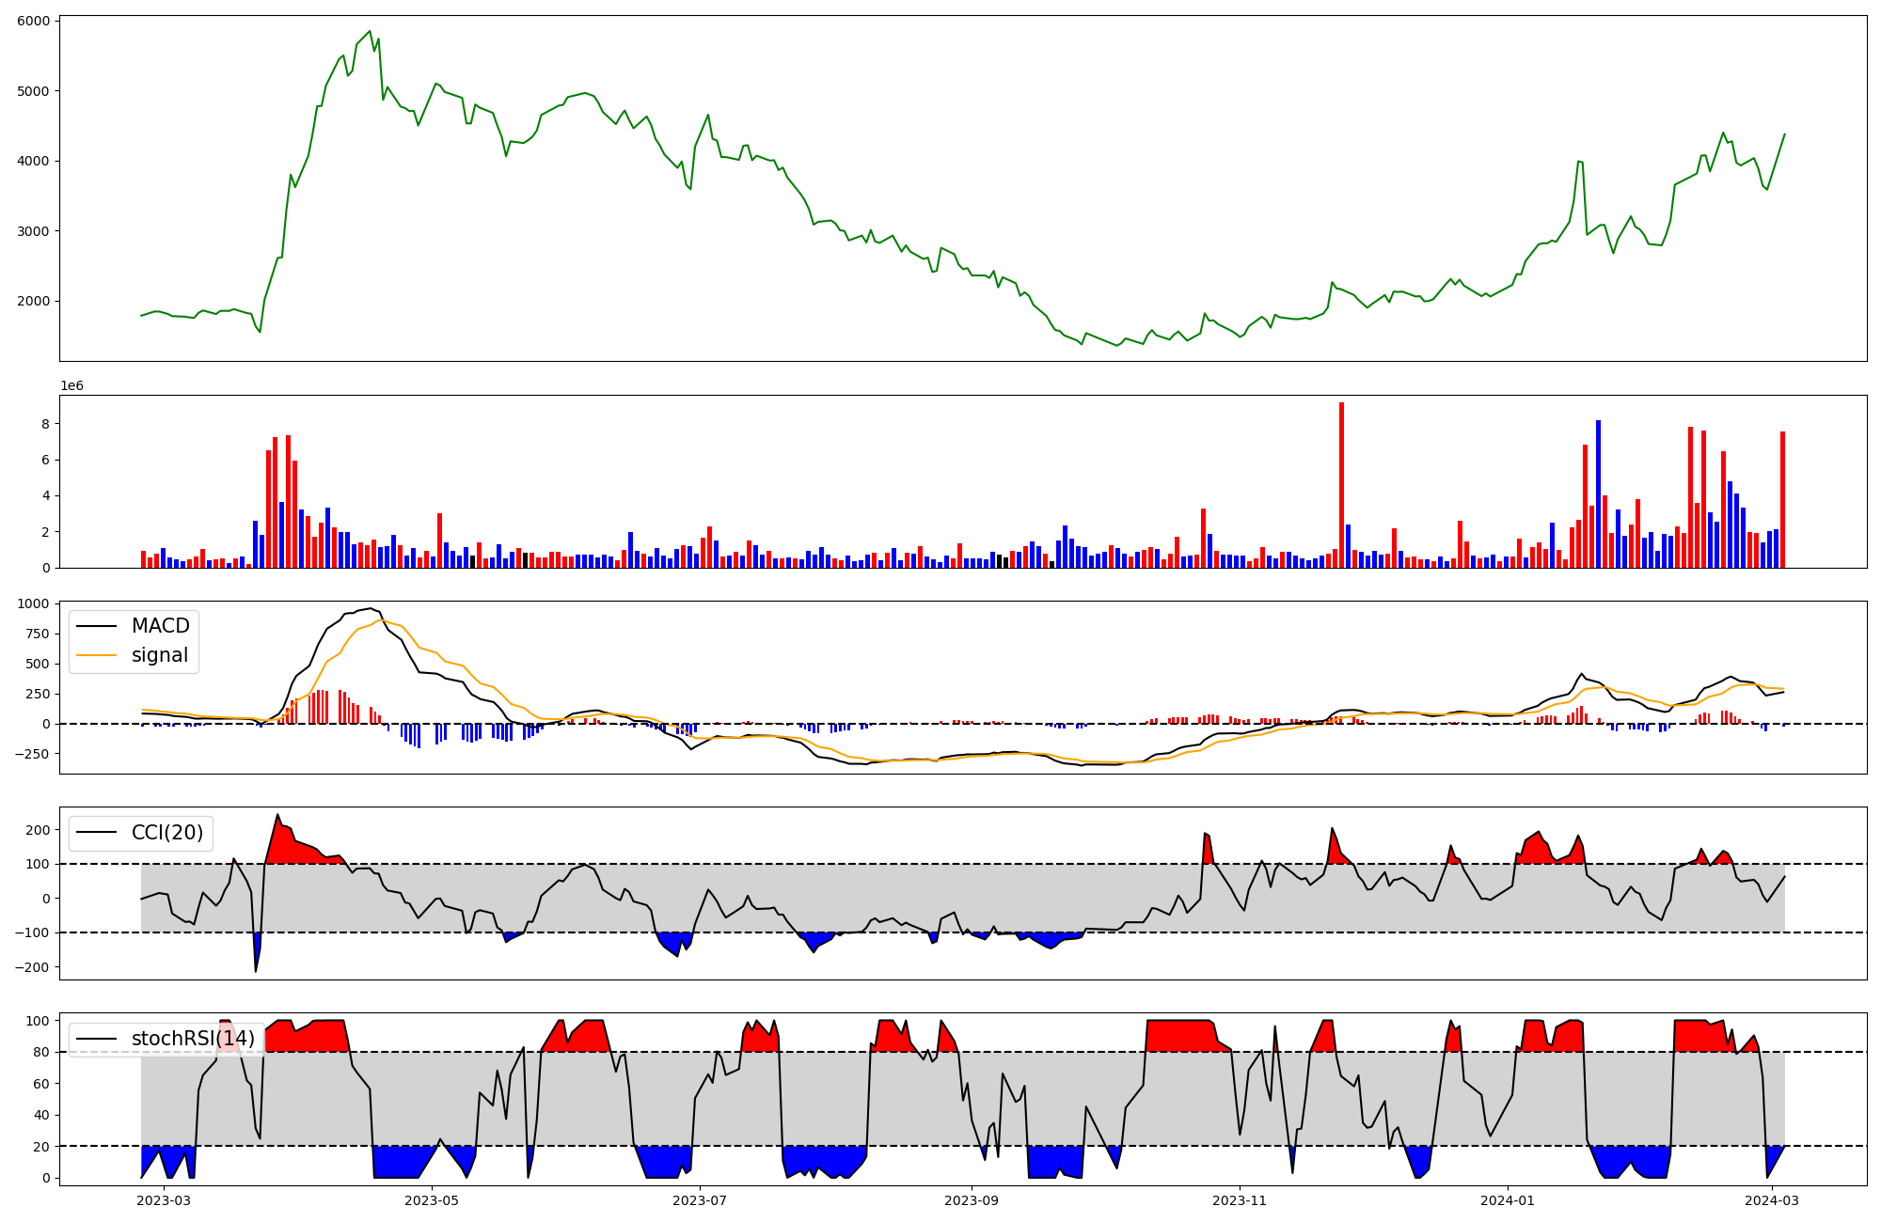Viewport: 1881px width, 1222px height.
Task: Click the CCI(20) legend label
Action: click(x=167, y=833)
